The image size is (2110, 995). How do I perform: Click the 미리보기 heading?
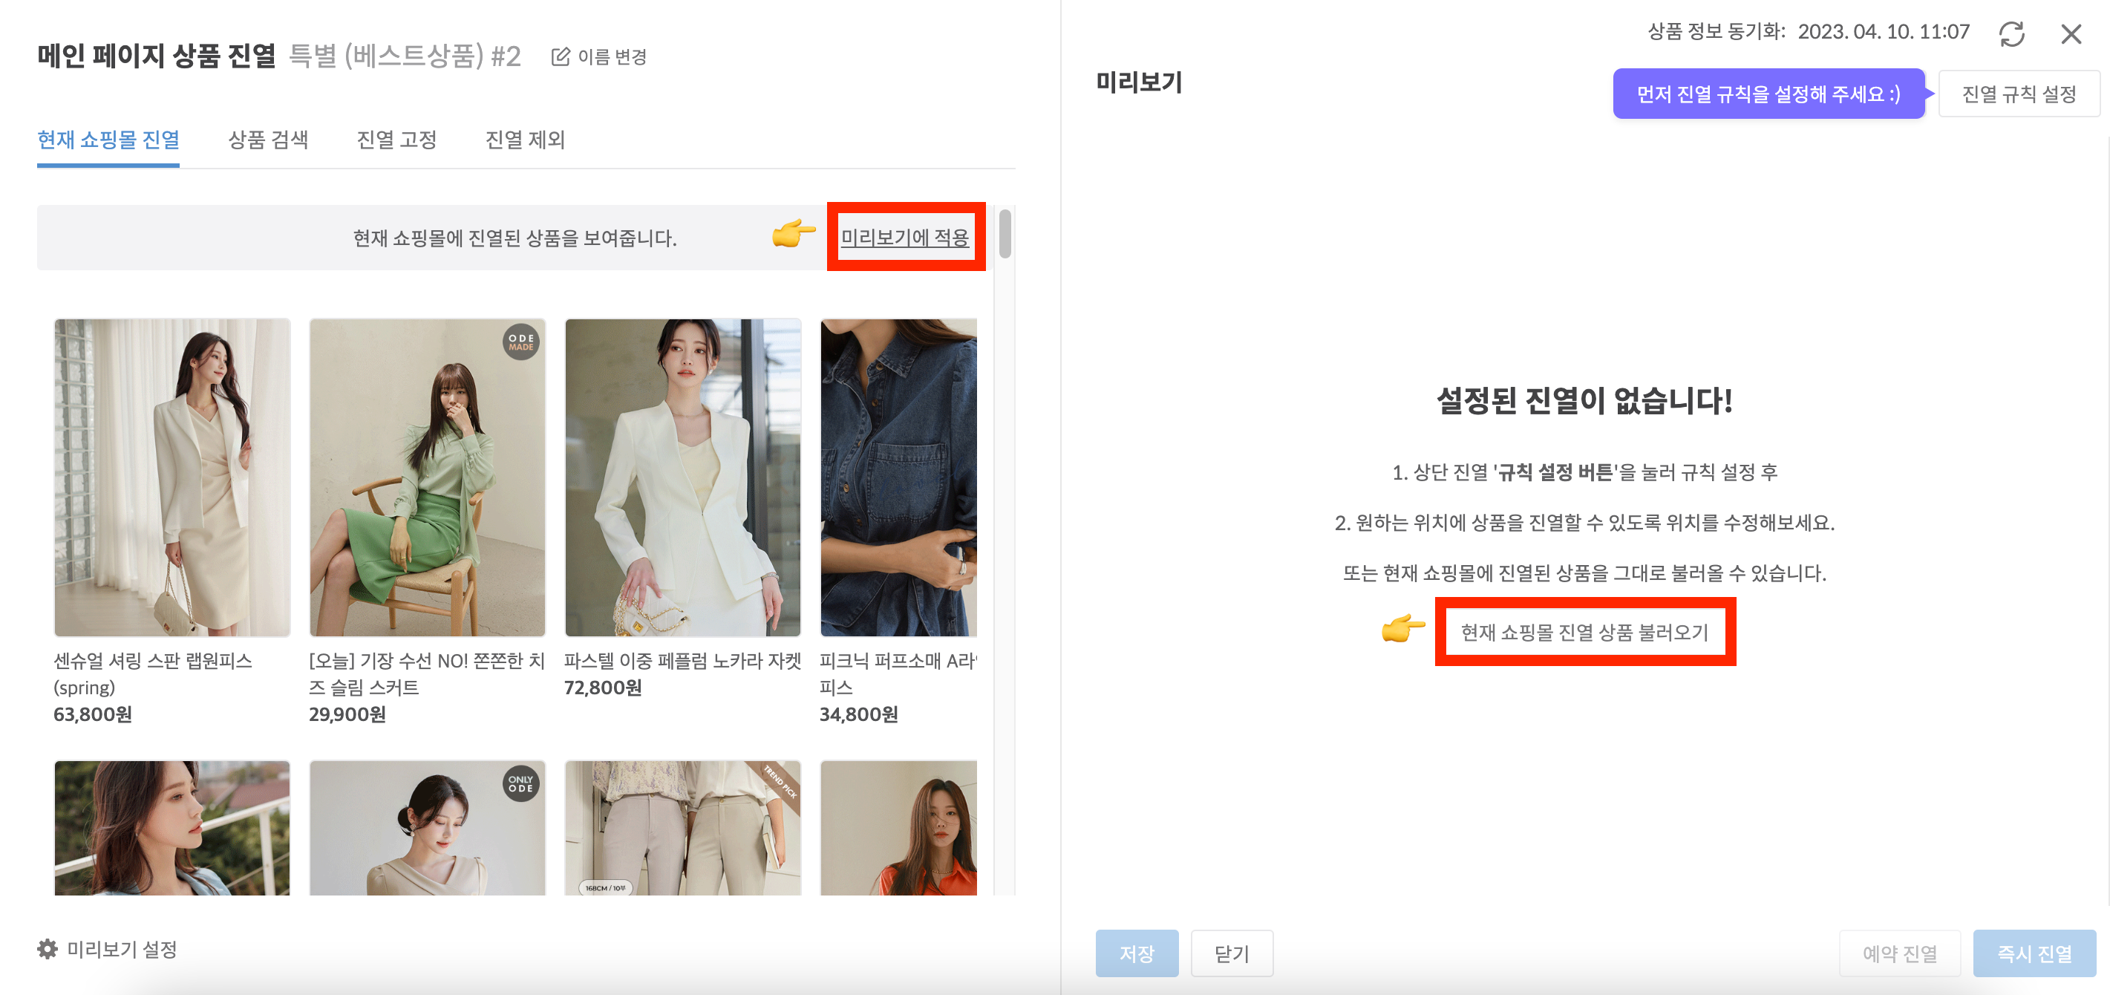(x=1139, y=82)
